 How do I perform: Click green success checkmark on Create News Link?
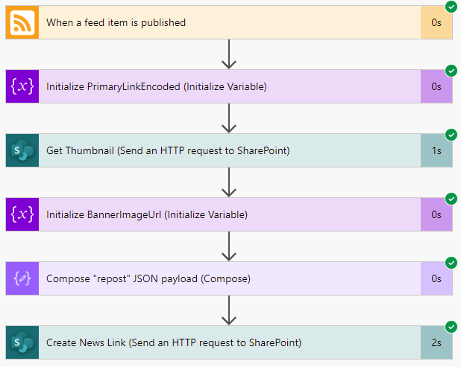(451, 327)
